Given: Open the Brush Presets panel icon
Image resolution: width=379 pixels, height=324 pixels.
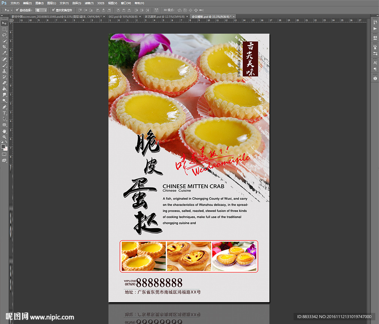Looking at the screenshot, I should coord(375,47).
